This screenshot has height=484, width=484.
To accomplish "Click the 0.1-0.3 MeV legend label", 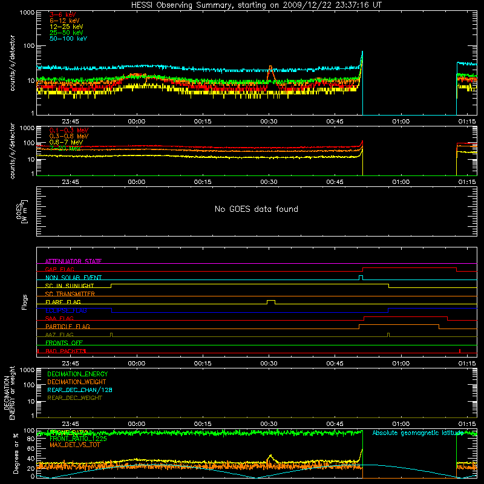I will 69,130.
